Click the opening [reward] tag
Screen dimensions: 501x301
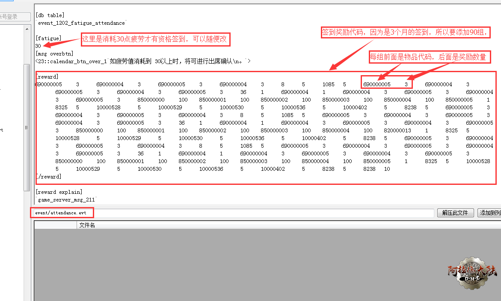coord(47,77)
